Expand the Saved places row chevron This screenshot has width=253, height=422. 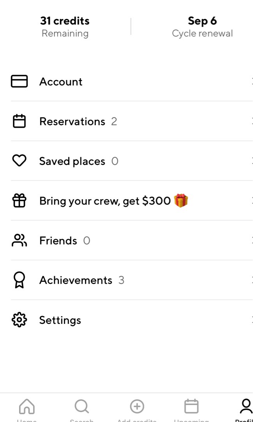(x=251, y=161)
